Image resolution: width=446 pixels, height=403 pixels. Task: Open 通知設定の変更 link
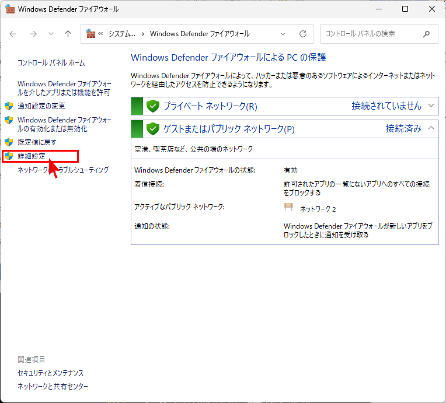pyautogui.click(x=41, y=106)
